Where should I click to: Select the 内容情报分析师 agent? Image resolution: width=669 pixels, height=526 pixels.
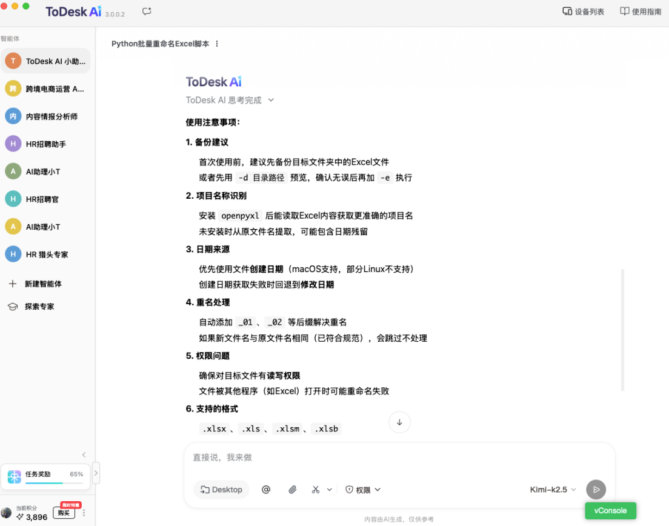click(x=45, y=116)
